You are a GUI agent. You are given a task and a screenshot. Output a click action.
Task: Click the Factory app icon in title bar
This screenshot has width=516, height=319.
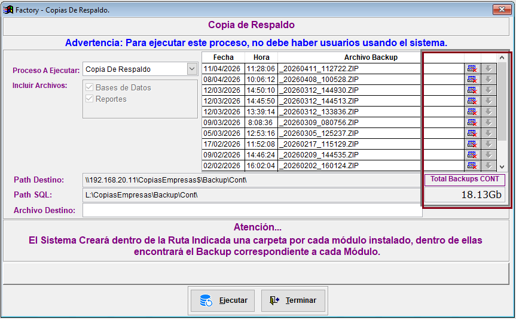coord(8,10)
